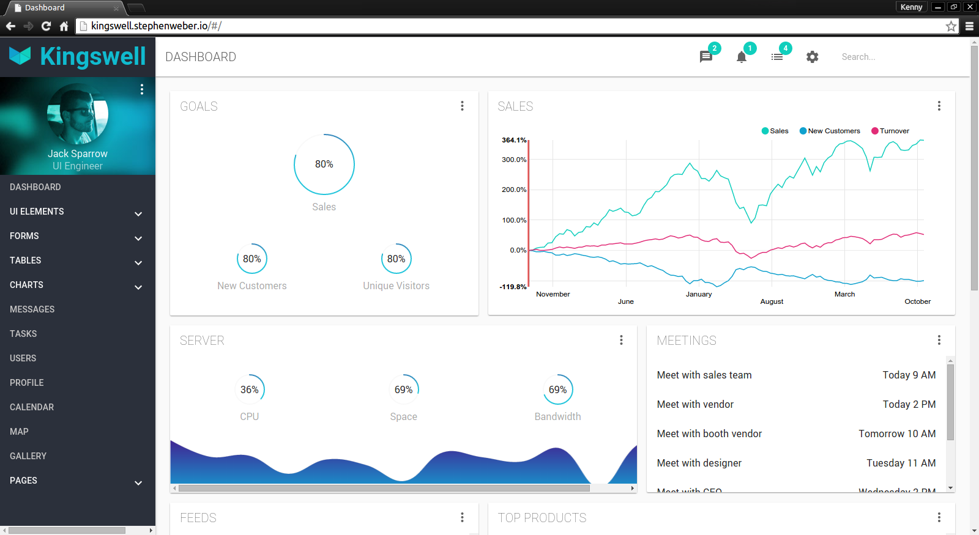Viewport: 979px width, 535px height.
Task: Expand the UI Elements sidebar menu
Action: pyautogui.click(x=78, y=212)
